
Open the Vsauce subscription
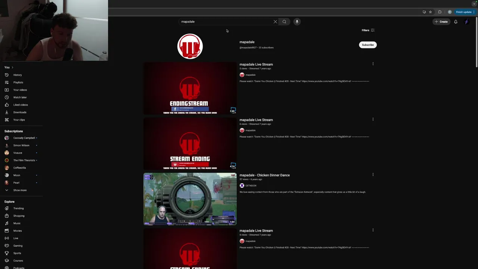[21, 153]
